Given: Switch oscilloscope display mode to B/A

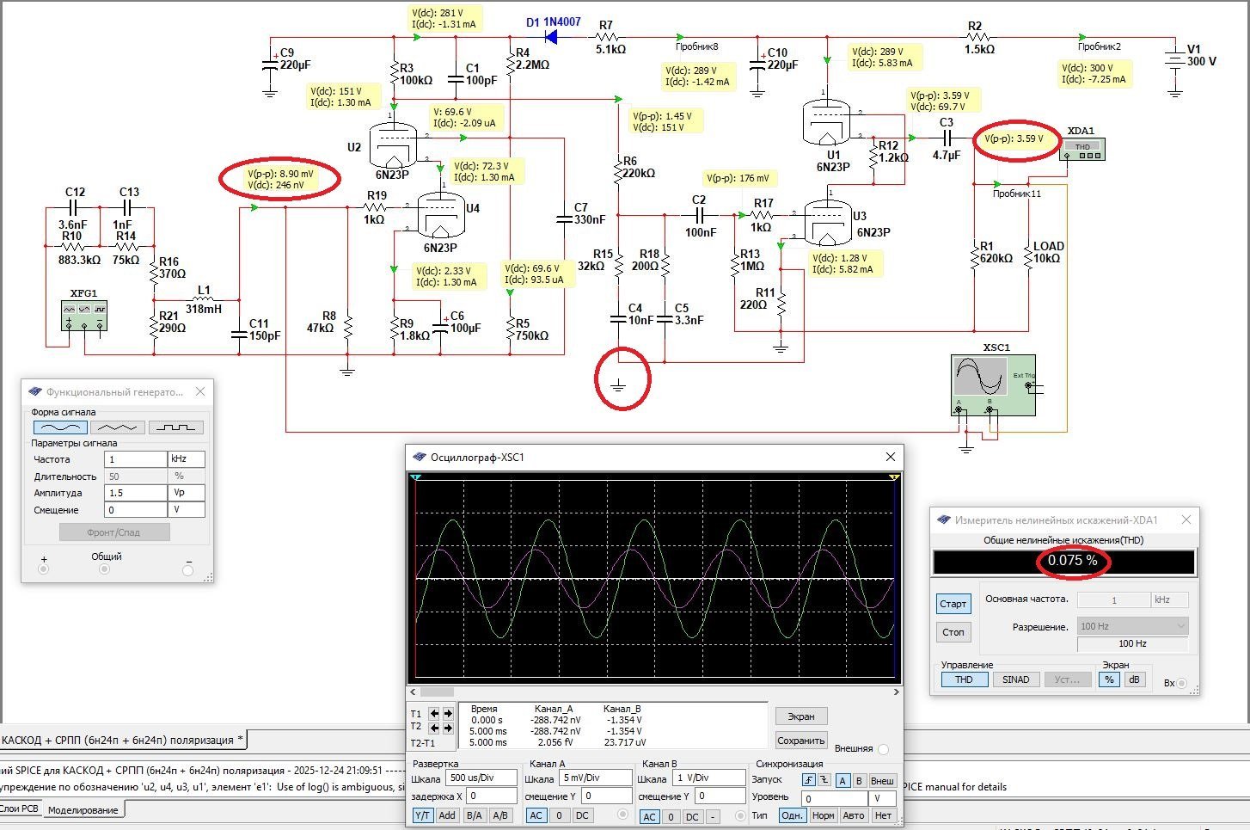Looking at the screenshot, I should [x=474, y=815].
